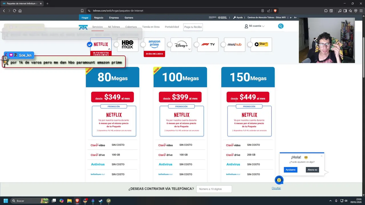Click the phone number input field
The height and width of the screenshot is (205, 365).
pos(214,189)
